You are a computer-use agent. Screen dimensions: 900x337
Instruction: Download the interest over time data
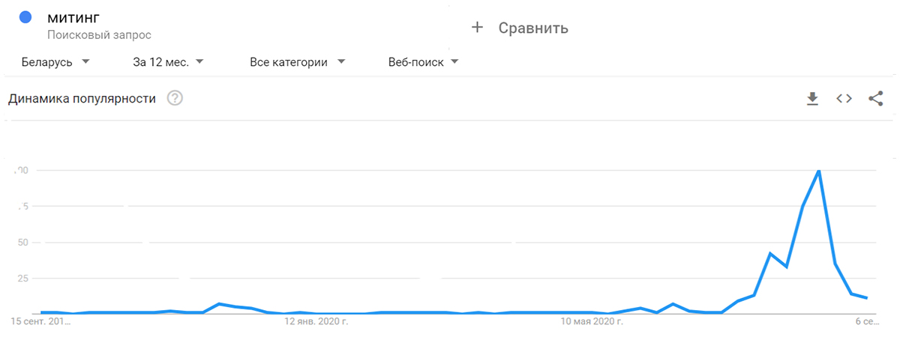(x=811, y=99)
